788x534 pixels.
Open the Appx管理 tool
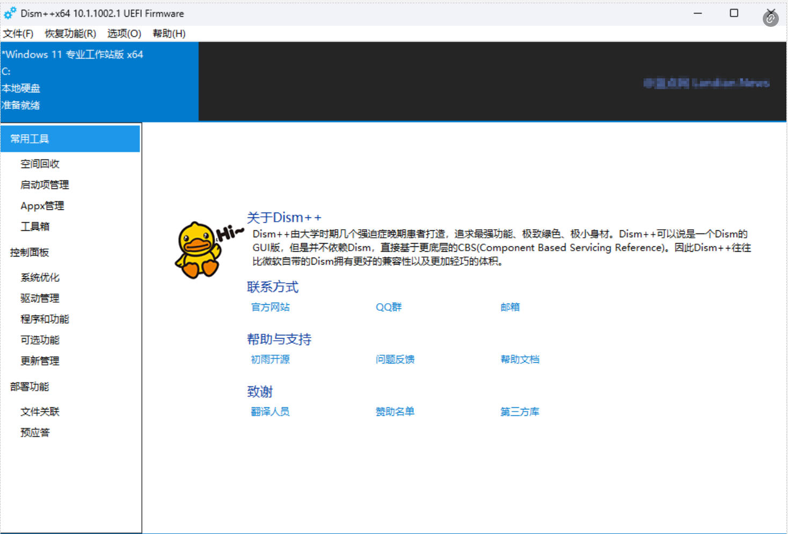tap(42, 206)
